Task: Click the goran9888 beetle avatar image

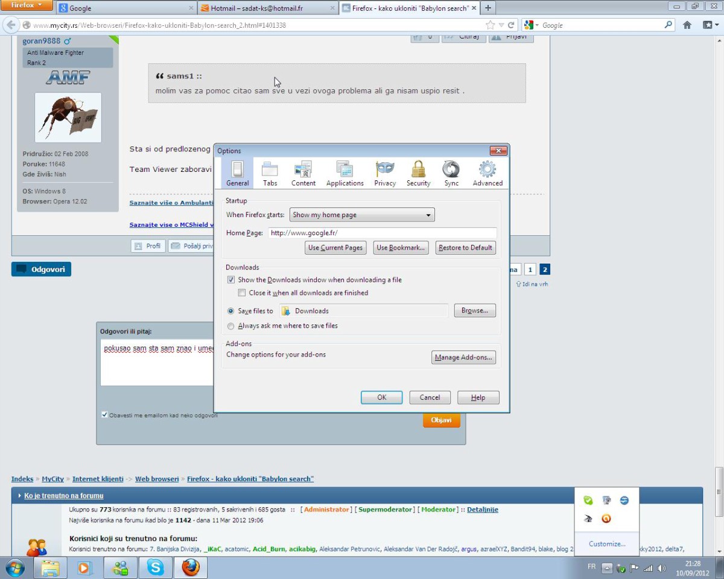Action: 68,118
